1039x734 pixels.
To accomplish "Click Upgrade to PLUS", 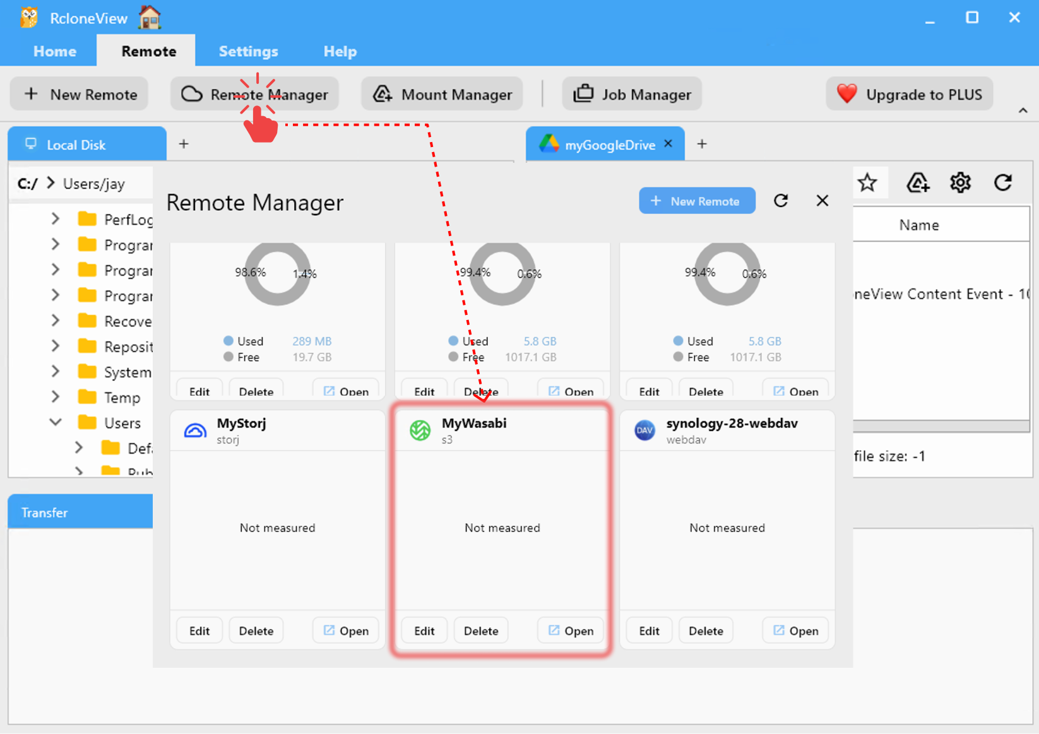I will tap(909, 93).
